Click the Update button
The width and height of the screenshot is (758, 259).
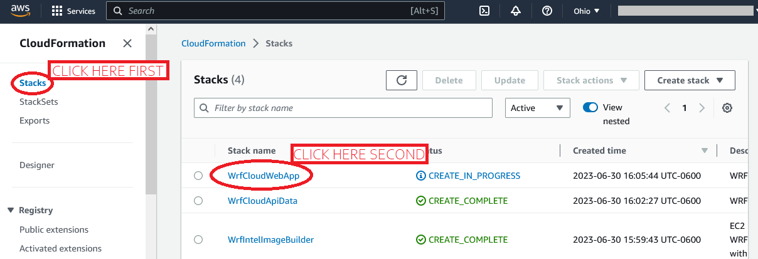(510, 80)
